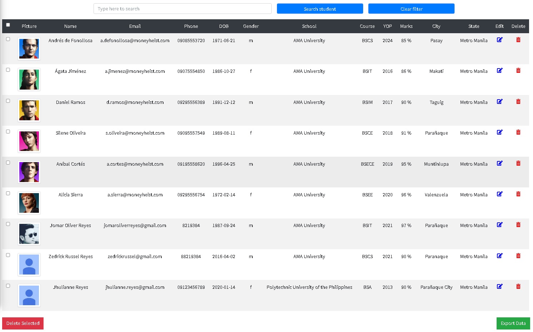Open edit for Aníbal Cortés
The height and width of the screenshot is (332, 533).
[499, 164]
